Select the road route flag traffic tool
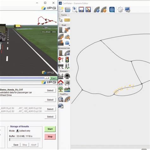150x150 pixels. (x=67, y=99)
